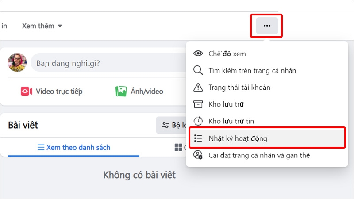Screen dimensions: 354x199
Task: Open Trạng thái tài khoản entry
Action: click(267, 88)
